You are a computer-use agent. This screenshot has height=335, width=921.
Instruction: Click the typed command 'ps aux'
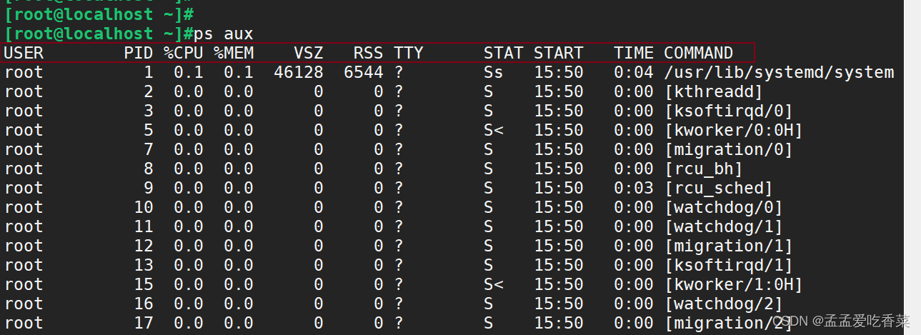224,34
